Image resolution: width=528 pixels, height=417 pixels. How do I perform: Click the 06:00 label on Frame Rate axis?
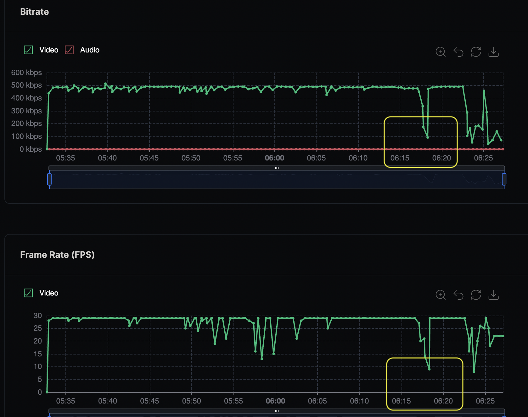pyautogui.click(x=275, y=401)
